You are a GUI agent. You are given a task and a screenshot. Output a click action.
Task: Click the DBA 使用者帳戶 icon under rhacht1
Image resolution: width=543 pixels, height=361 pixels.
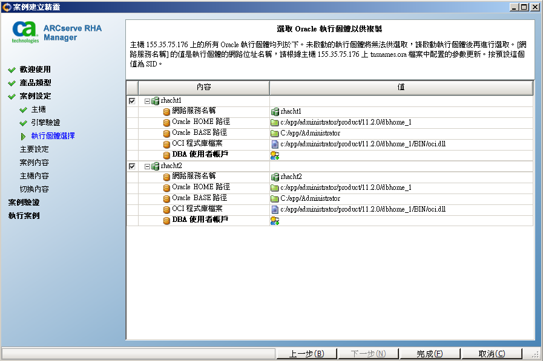click(x=166, y=155)
